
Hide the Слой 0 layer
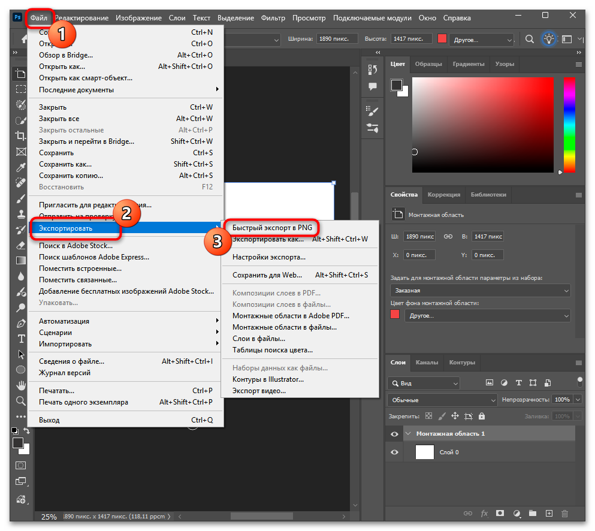click(x=394, y=452)
